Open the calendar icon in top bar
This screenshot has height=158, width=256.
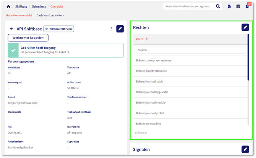[238, 6]
